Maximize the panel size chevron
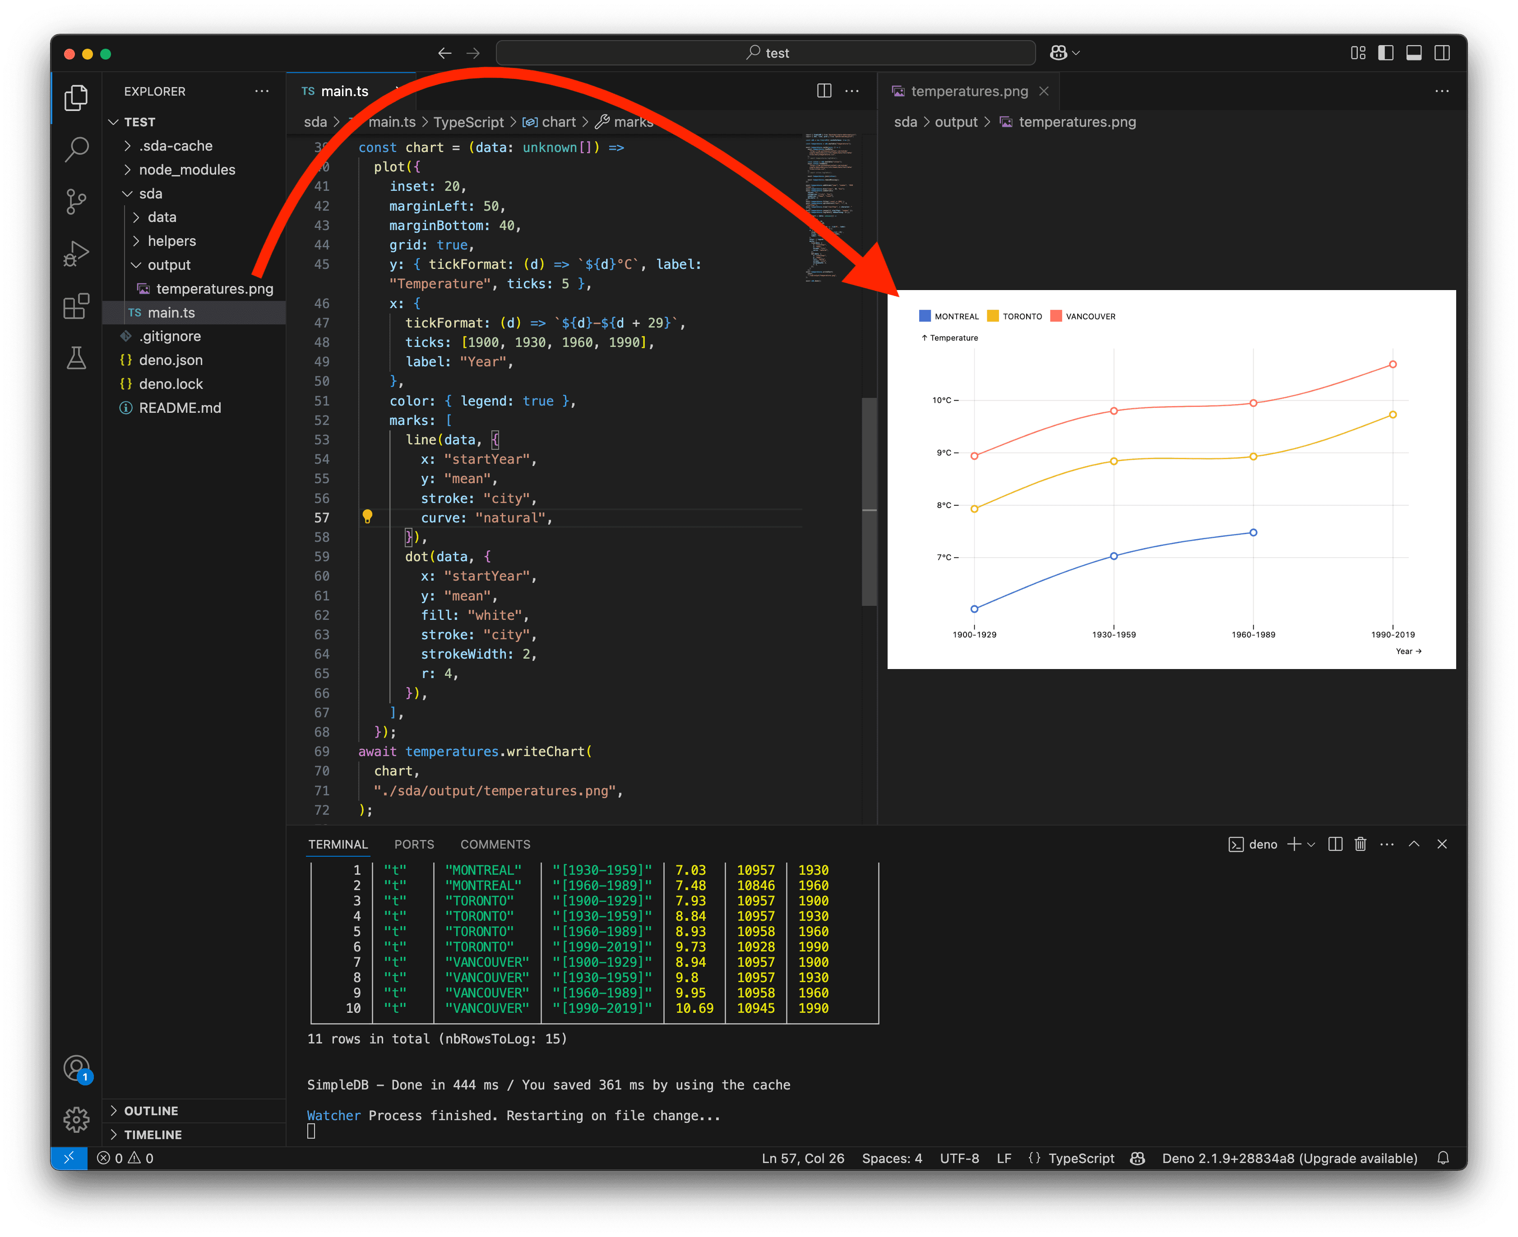Image resolution: width=1518 pixels, height=1237 pixels. pos(1414,844)
